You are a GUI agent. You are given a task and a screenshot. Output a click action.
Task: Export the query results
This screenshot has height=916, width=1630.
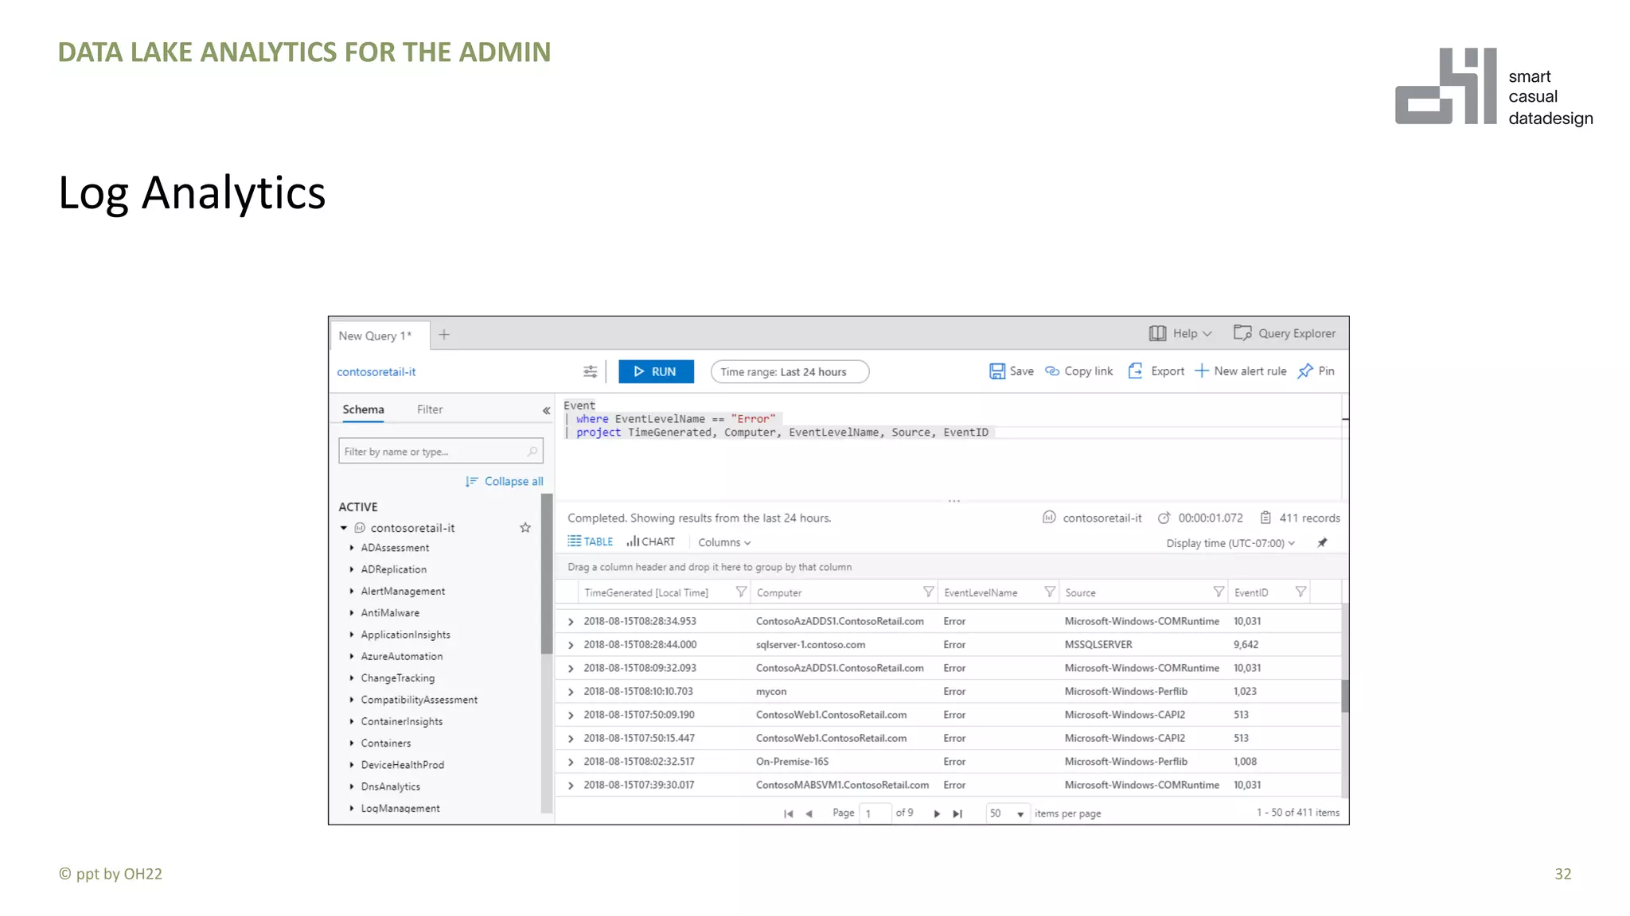(x=1156, y=371)
